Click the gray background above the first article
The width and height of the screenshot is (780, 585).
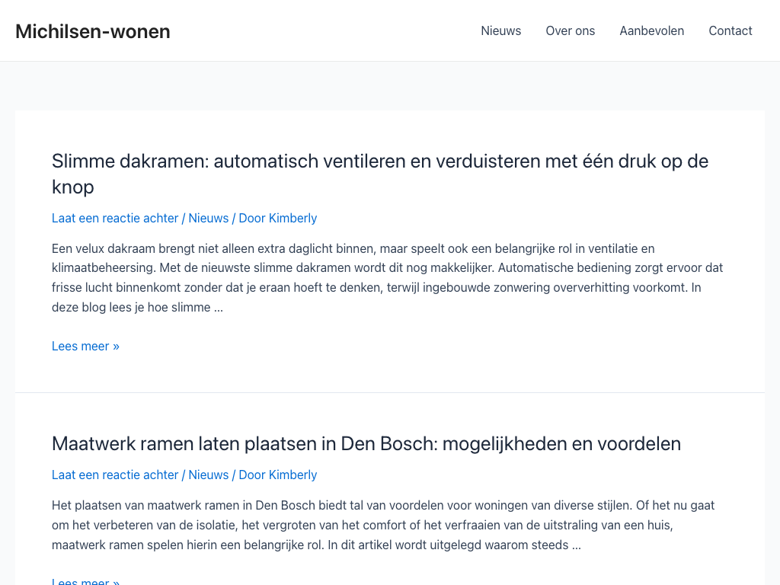coord(390,86)
